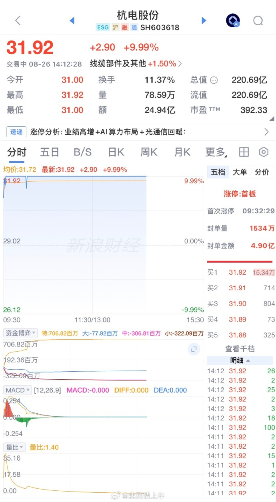This screenshot has height=502, width=276.
Task: Open the search magnifier icon
Action: [x=258, y=20]
